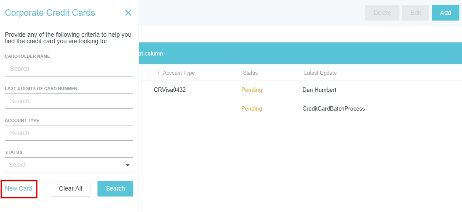Image resolution: width=462 pixels, height=212 pixels.
Task: Sort by the Latest Update column header
Action: 320,73
